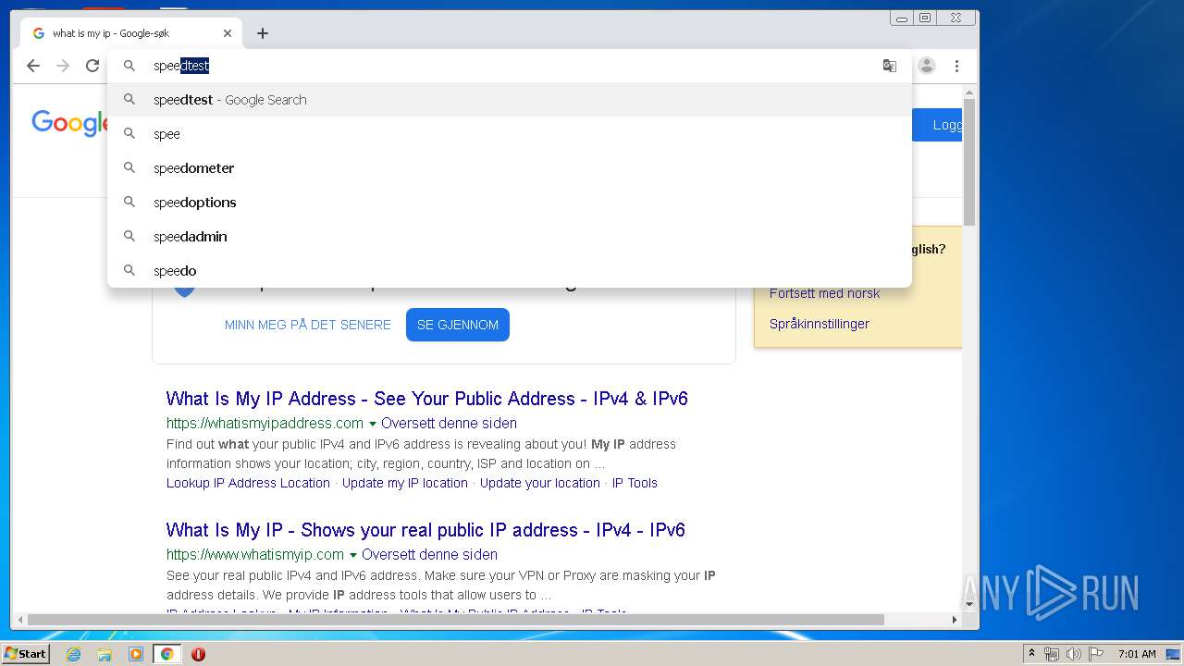Choose the 'speedo' suggestion

(510, 271)
